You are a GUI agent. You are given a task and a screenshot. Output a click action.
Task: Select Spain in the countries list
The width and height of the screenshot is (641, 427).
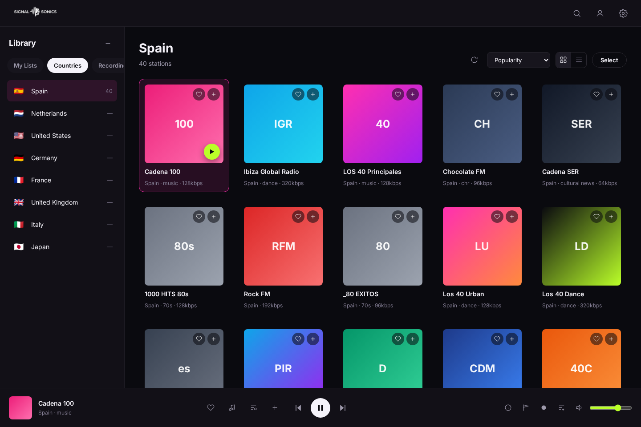point(62,91)
